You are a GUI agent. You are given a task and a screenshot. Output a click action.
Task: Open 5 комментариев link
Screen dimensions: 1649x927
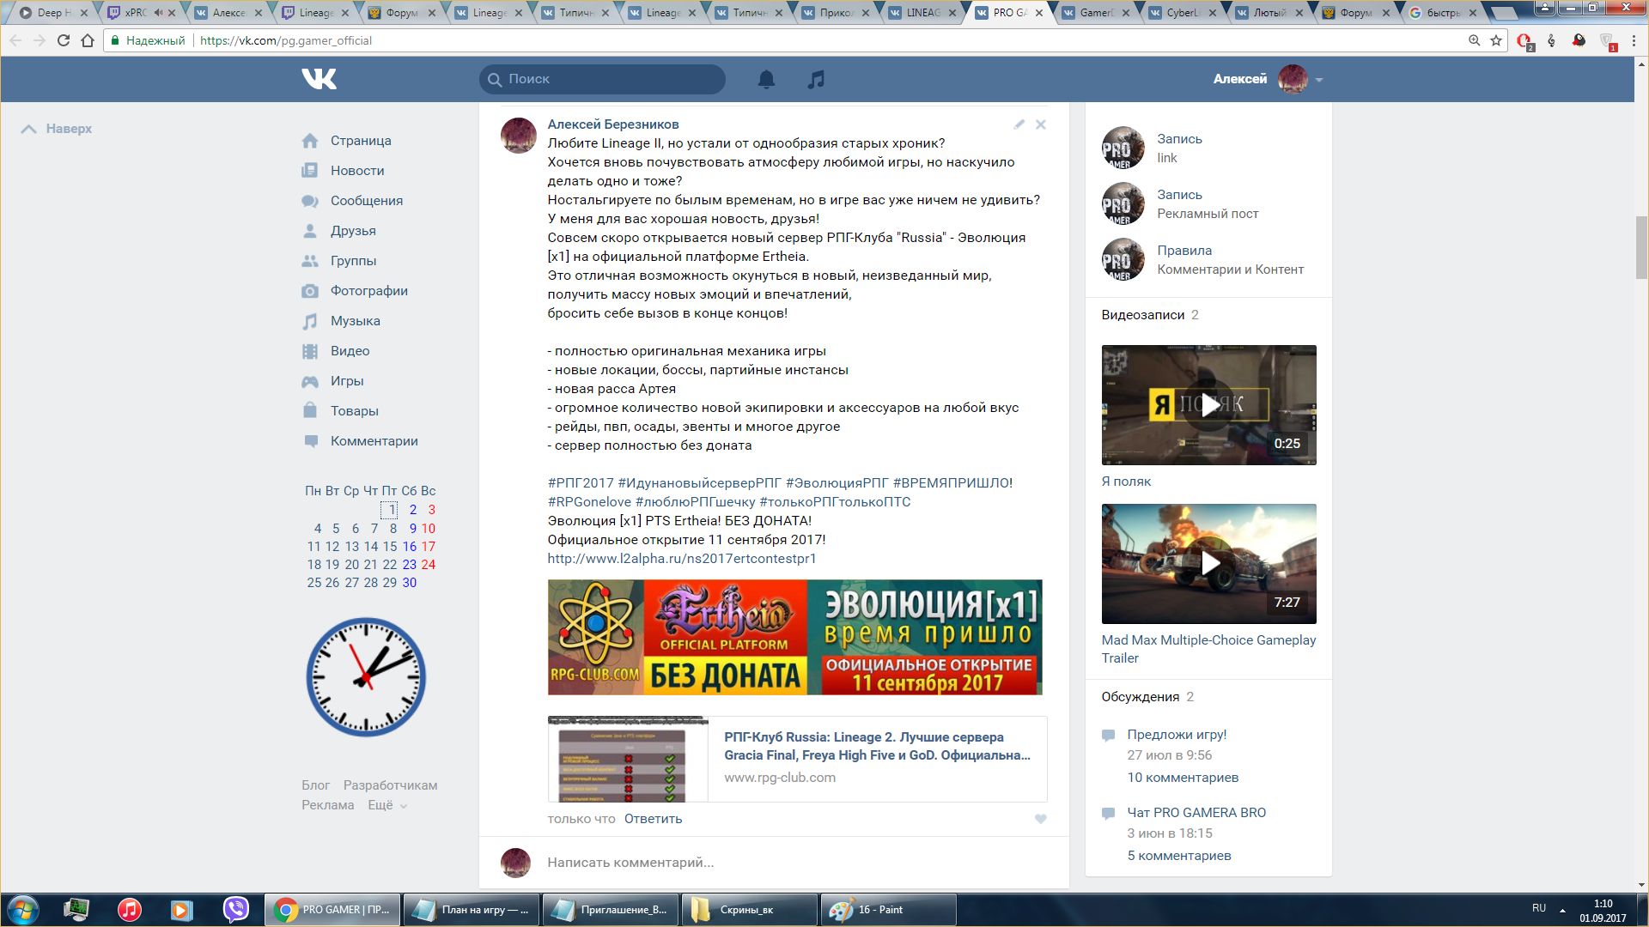click(1179, 856)
